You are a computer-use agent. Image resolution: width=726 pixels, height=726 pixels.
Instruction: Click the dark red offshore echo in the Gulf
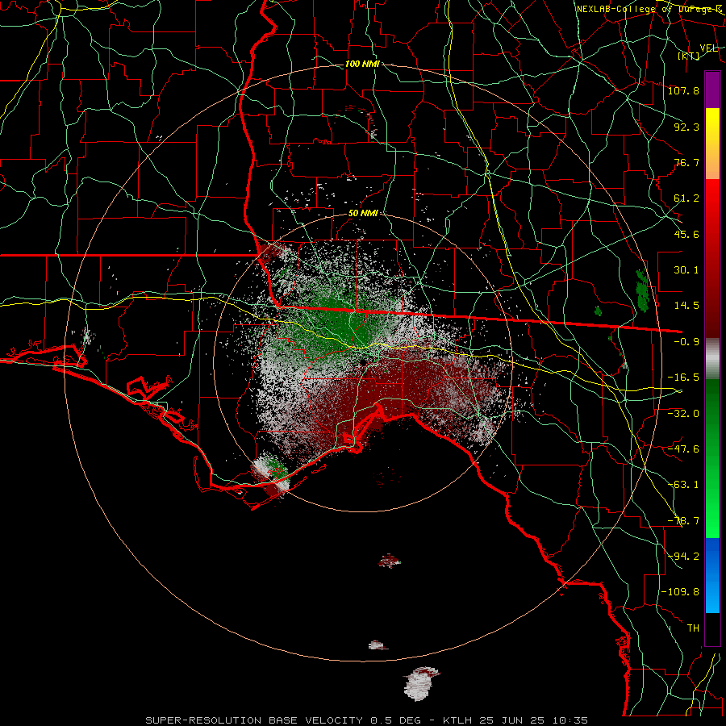pos(389,561)
